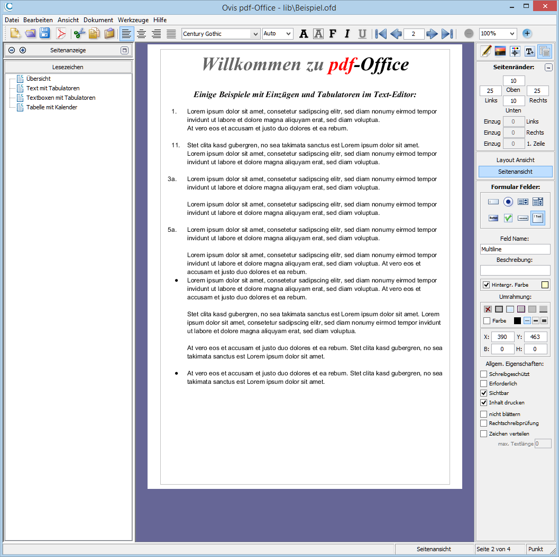Collapse the Seitenränder panel
The width and height of the screenshot is (559, 557).
pos(548,67)
